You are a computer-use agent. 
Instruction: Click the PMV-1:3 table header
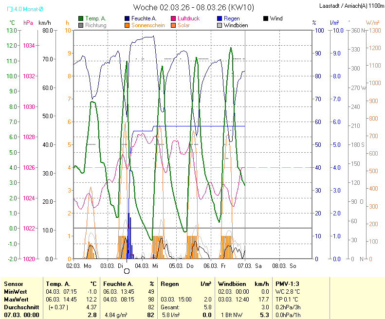[x=287, y=284]
